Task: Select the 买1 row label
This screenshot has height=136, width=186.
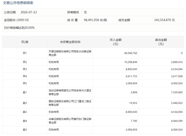Action: coord(25,53)
